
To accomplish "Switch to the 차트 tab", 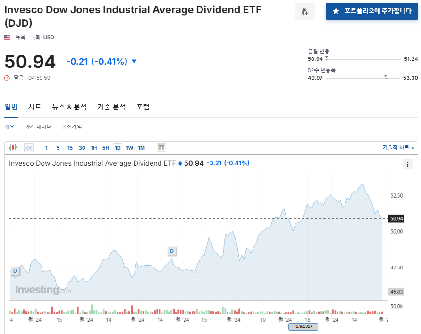I will pos(34,107).
